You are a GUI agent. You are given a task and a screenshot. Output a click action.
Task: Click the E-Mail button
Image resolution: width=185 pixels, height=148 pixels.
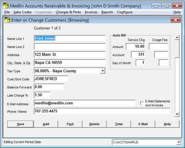[143, 124]
